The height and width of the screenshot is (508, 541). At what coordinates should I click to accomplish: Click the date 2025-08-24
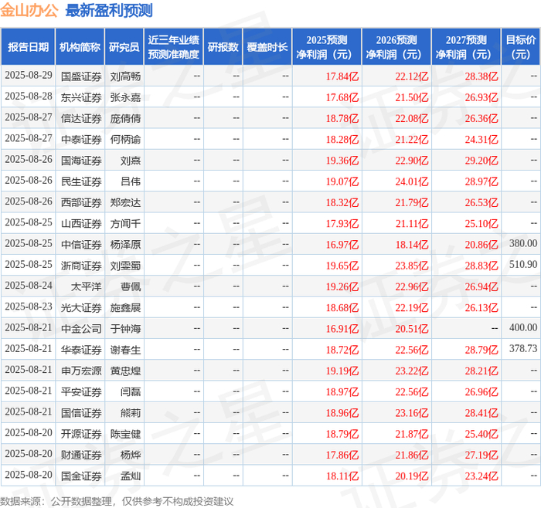coord(29,286)
